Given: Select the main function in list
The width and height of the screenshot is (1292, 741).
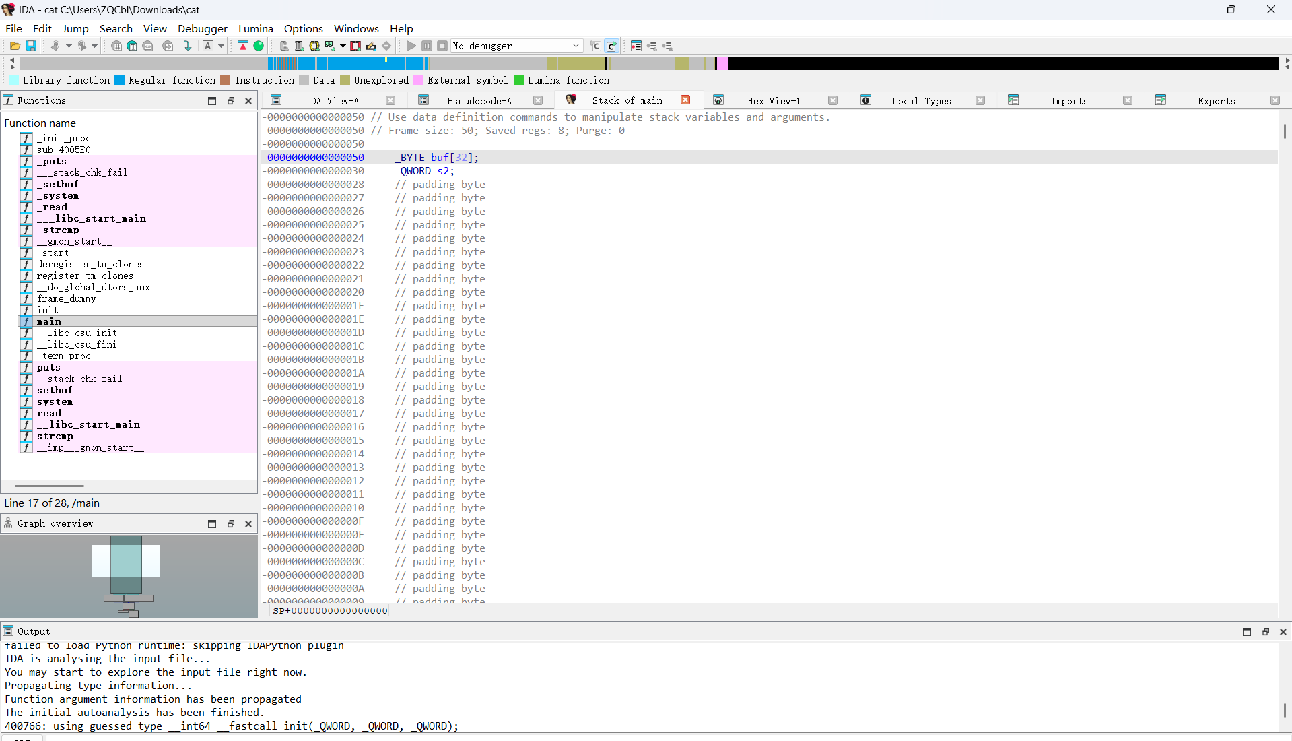Looking at the screenshot, I should coord(137,321).
